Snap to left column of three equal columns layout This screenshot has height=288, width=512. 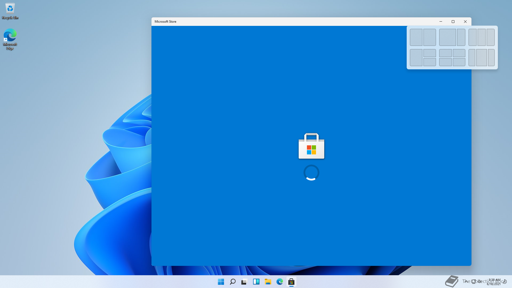tap(472, 37)
